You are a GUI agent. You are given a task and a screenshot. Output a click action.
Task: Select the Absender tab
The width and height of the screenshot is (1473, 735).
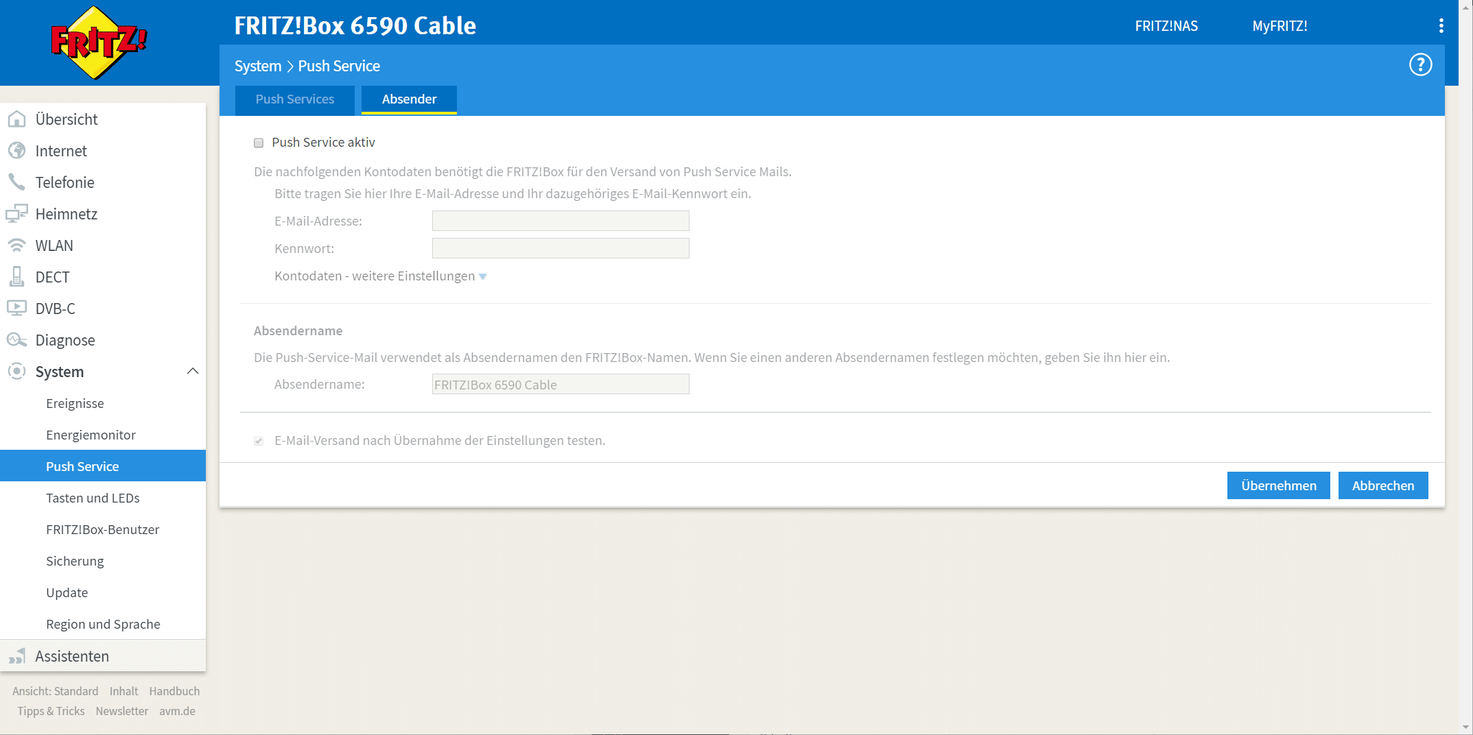[409, 99]
